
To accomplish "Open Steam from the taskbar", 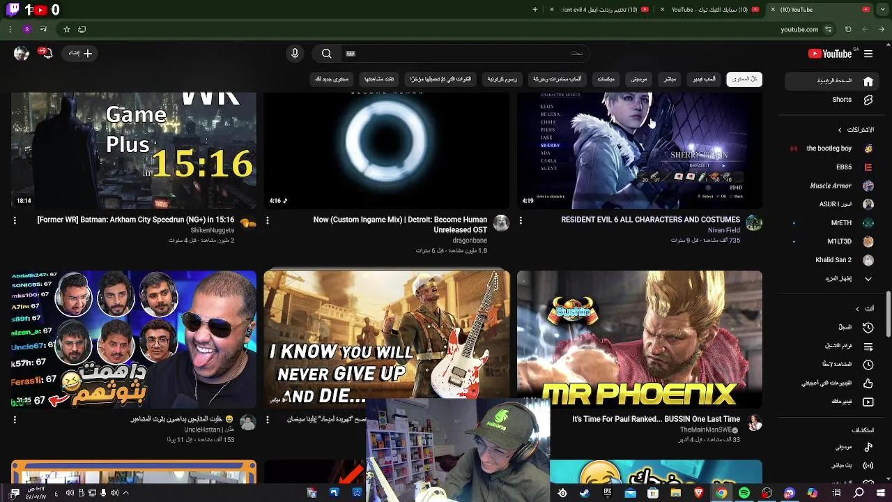I will coord(584,493).
